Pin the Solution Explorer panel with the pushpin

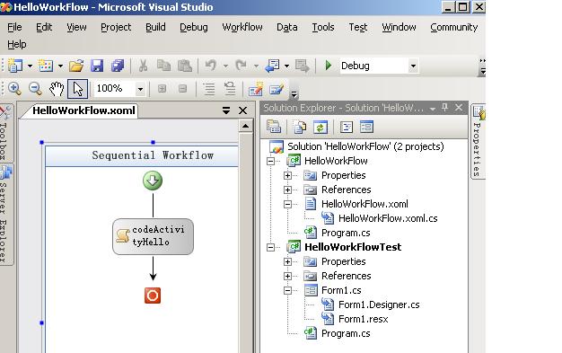pyautogui.click(x=444, y=107)
